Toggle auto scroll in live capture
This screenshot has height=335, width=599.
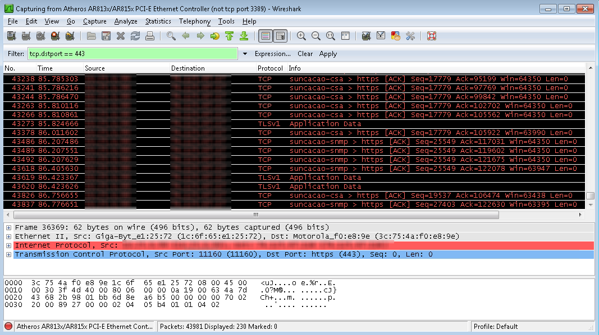(x=280, y=36)
